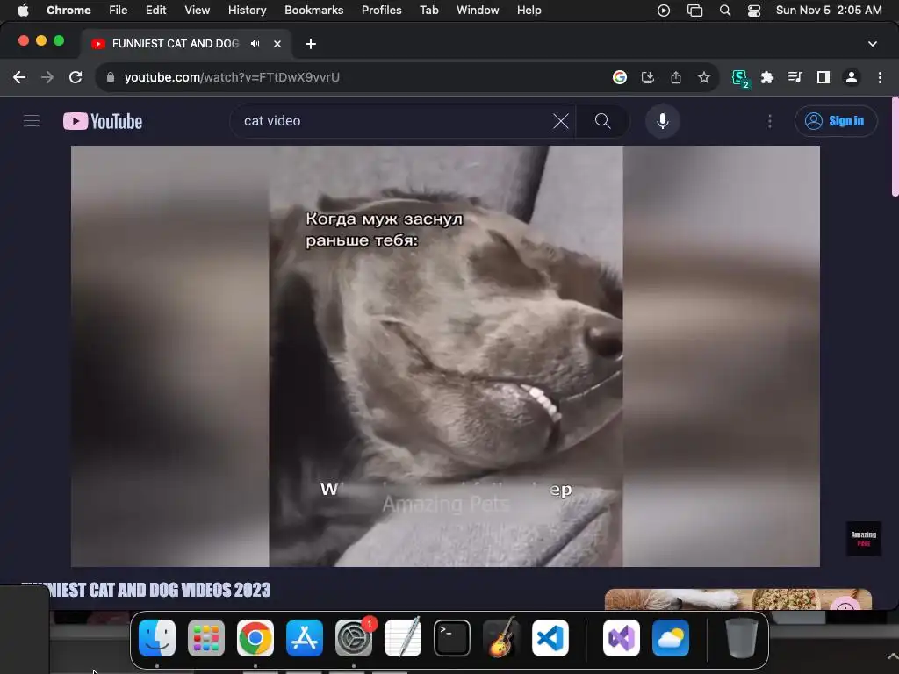Viewport: 899px width, 674px height.
Task: Expand the tab search dropdown chevron
Action: pos(872,44)
